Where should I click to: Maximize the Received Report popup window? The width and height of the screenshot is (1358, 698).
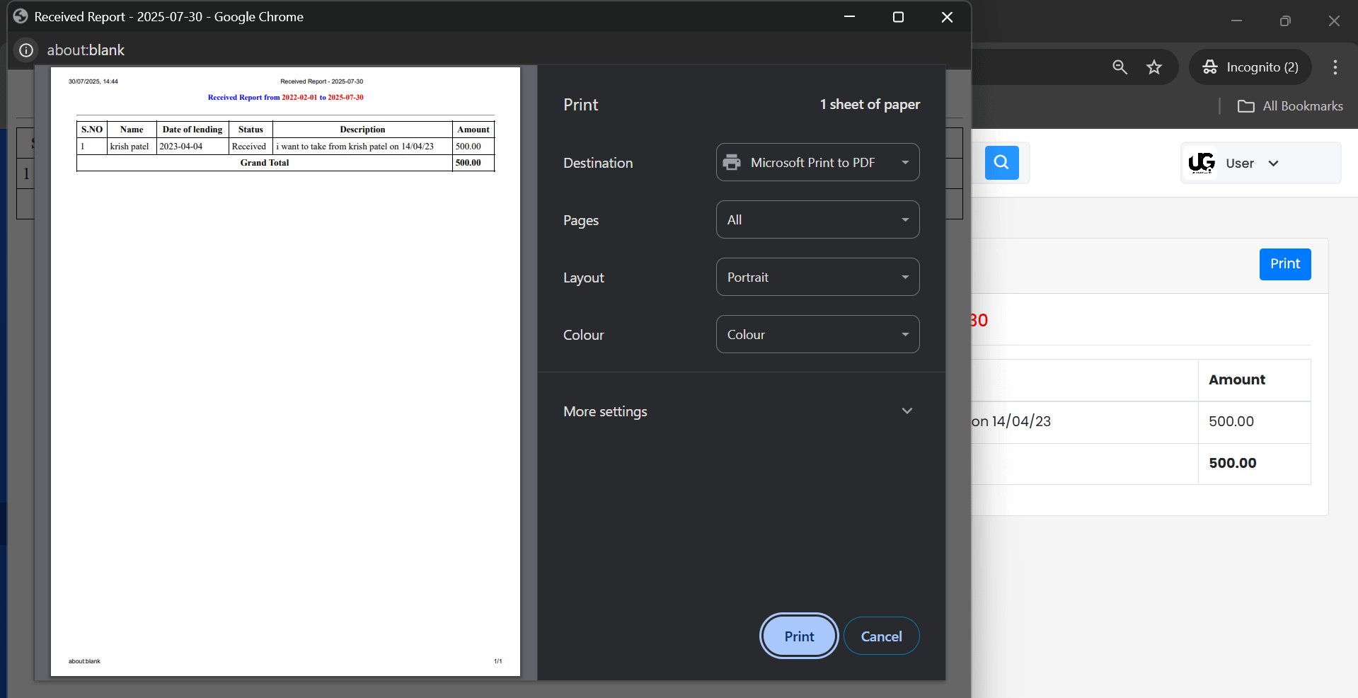898,17
